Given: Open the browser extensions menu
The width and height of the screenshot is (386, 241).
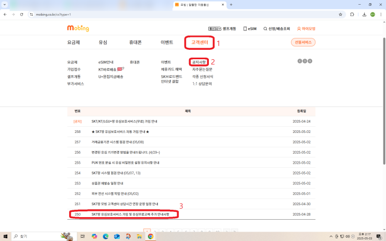Looking at the screenshot, I should tap(352, 15).
